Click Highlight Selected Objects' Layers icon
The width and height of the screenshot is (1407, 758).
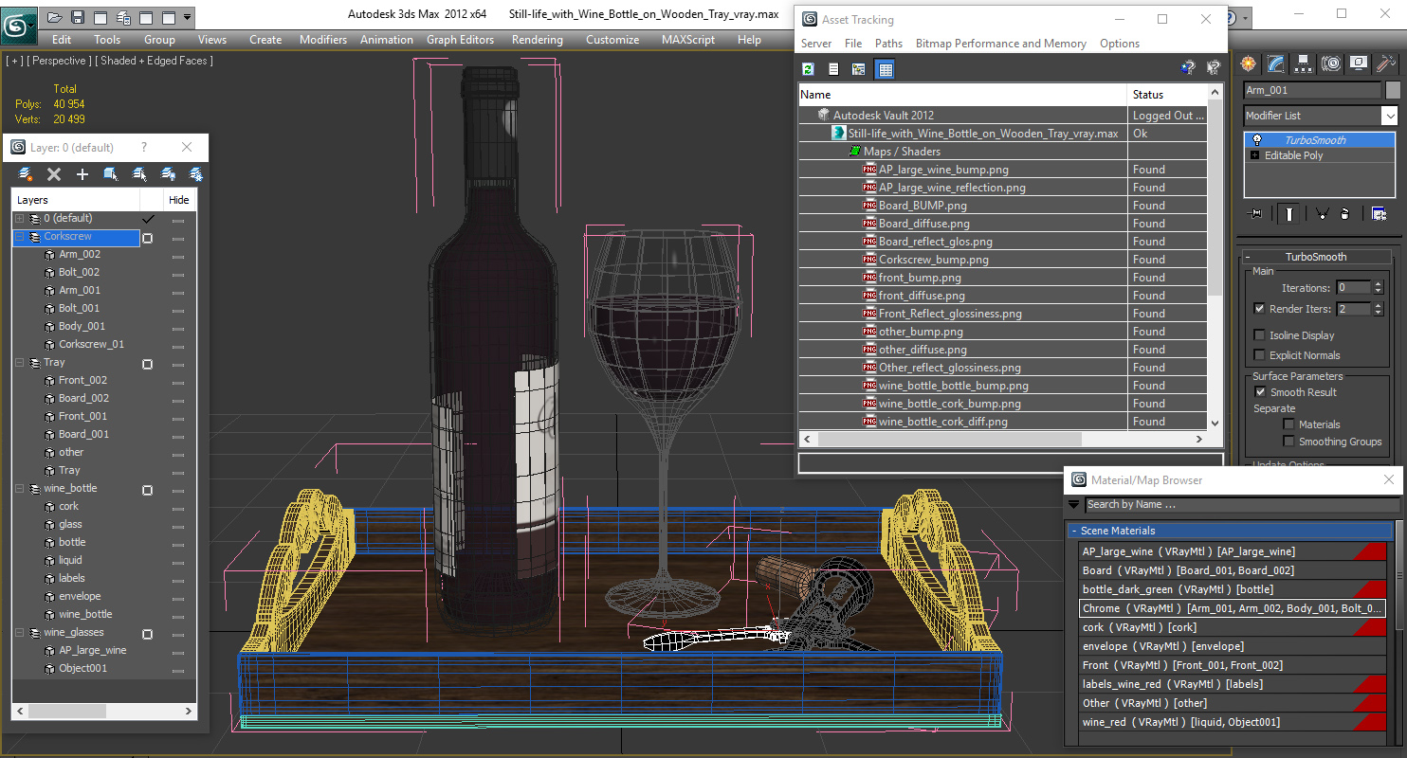139,174
